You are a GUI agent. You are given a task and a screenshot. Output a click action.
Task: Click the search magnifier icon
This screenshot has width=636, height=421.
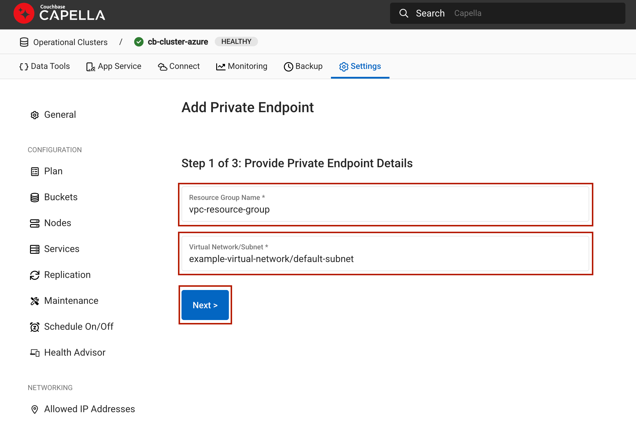click(404, 13)
